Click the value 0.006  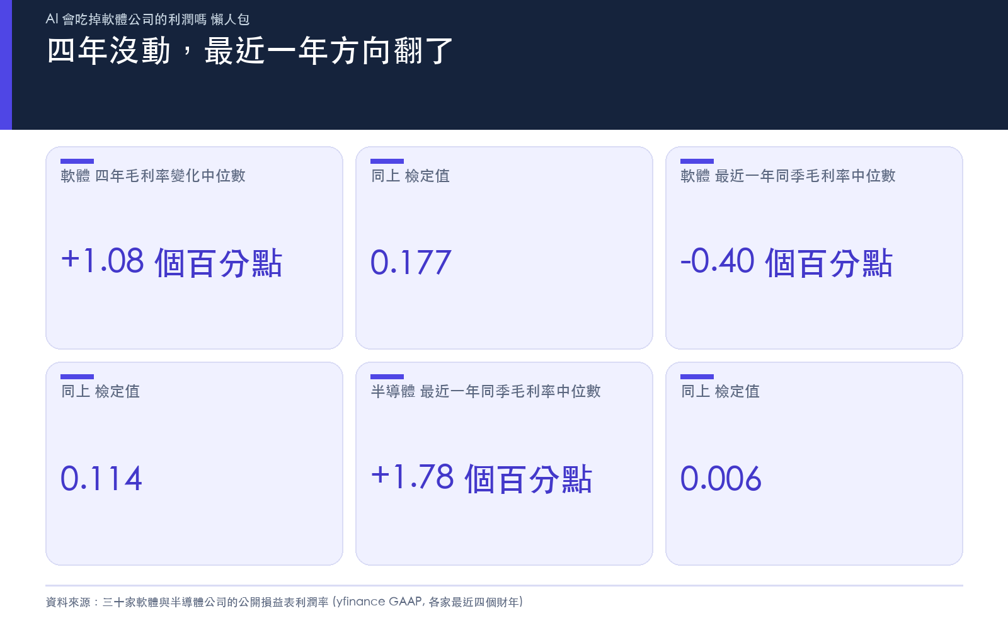[x=721, y=478]
